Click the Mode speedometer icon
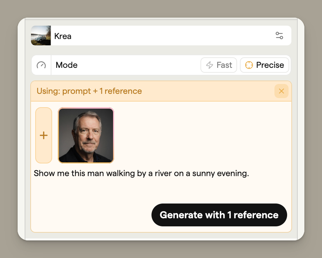 [x=41, y=65]
